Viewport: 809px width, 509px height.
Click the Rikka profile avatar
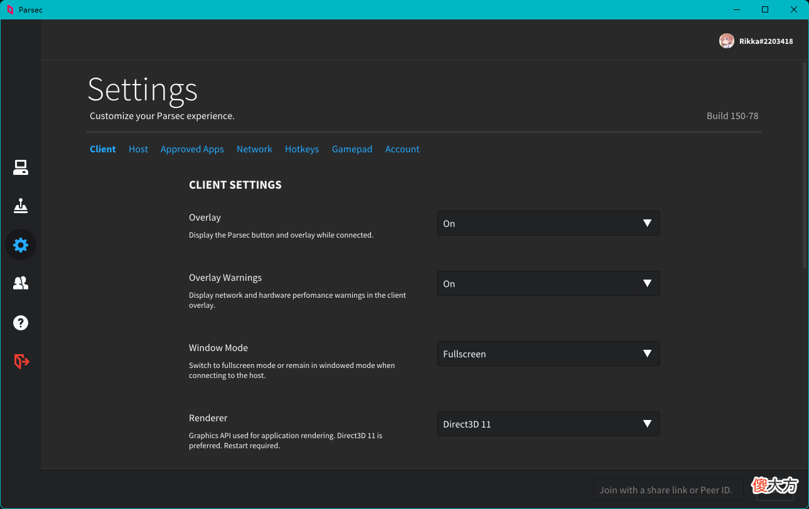coord(727,41)
